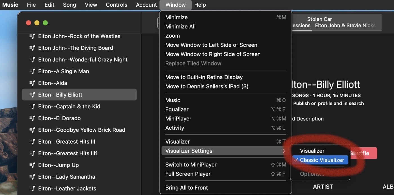Click playlist icon for Elton--Captain & the Kid
The image size is (394, 195).
(x=32, y=107)
